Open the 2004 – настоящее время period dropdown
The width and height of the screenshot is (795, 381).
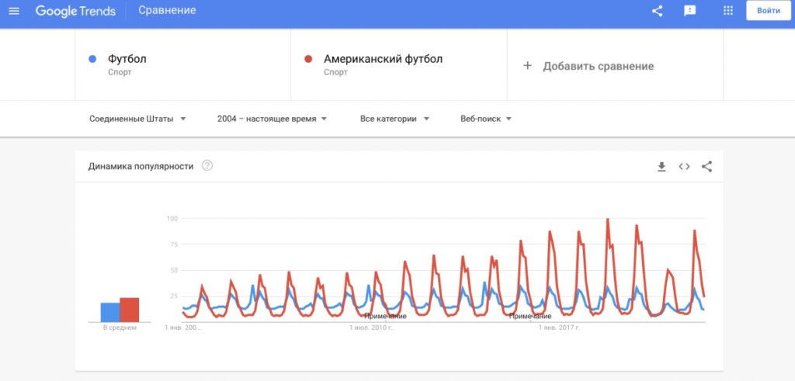(x=273, y=119)
